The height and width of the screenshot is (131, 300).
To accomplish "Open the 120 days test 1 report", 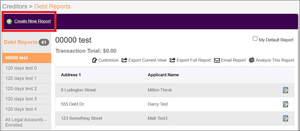I will [x=27, y=79].
